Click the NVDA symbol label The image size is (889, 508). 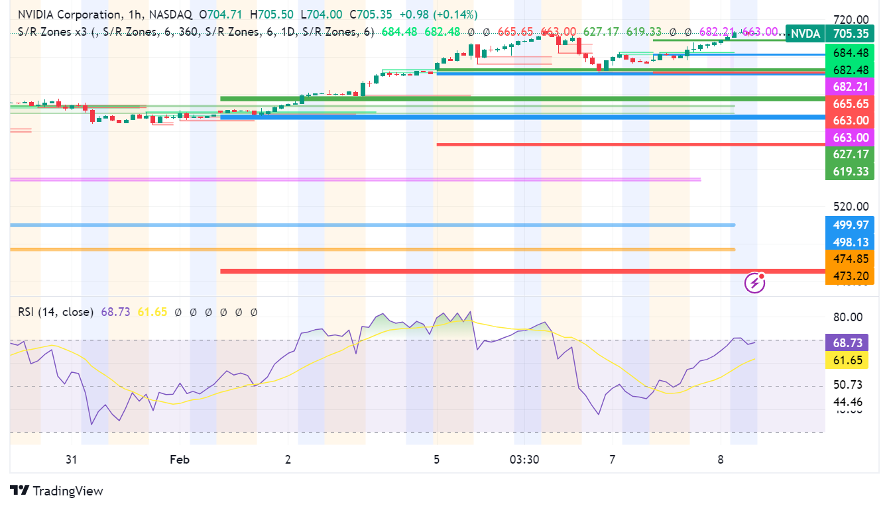[x=804, y=33]
